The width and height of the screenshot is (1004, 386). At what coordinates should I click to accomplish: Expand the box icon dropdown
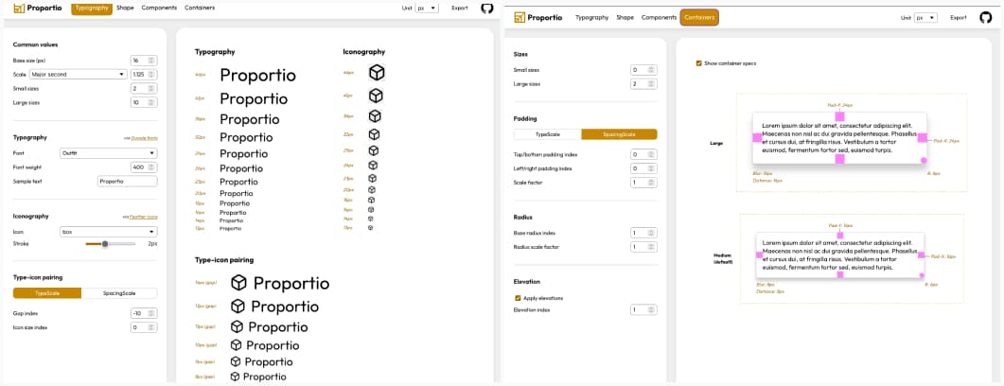coord(108,232)
